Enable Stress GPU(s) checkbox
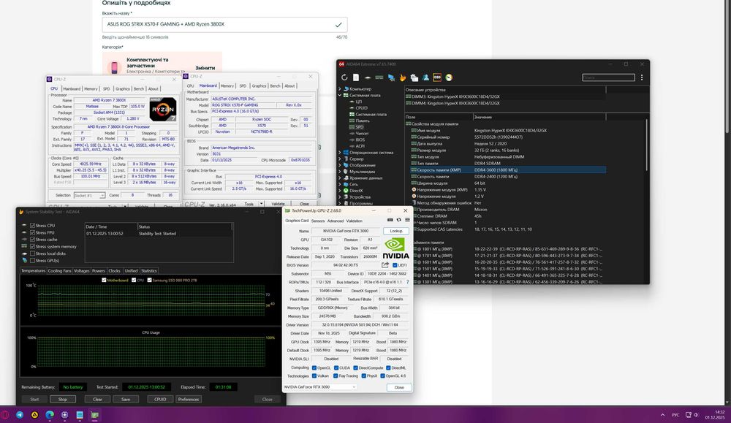Image resolution: width=731 pixels, height=423 pixels. 33,260
